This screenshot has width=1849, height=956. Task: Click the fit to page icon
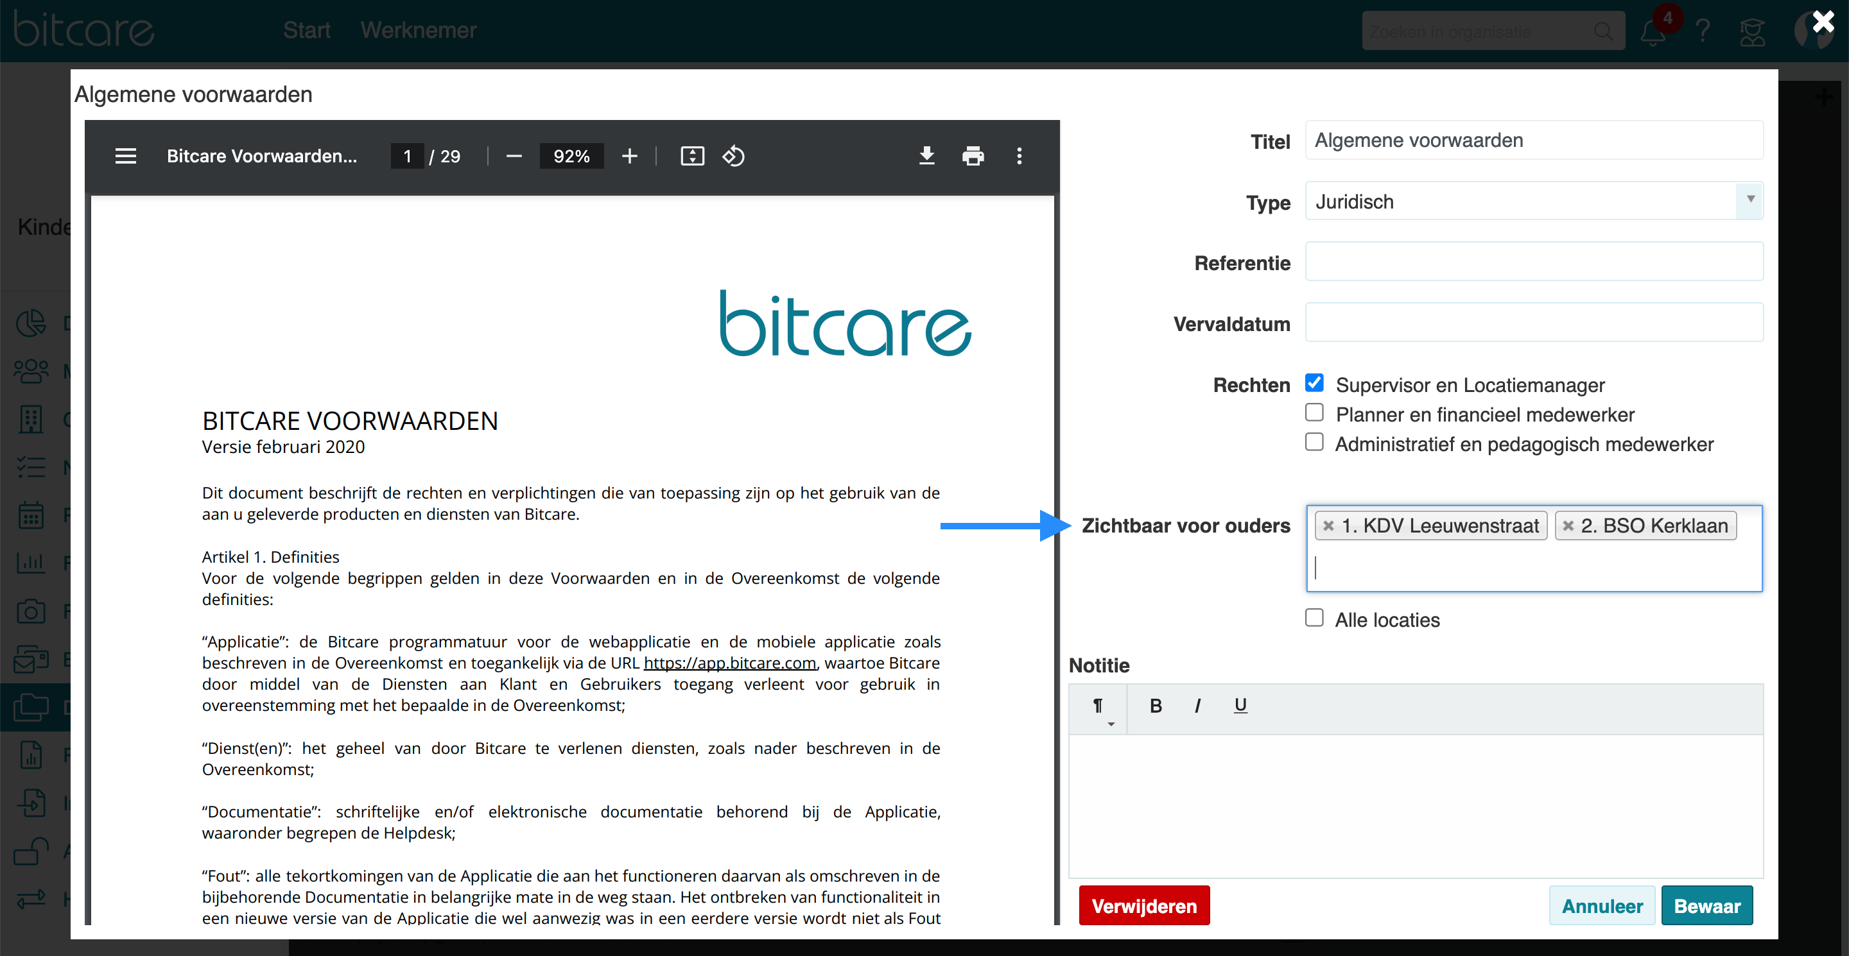[x=692, y=156]
